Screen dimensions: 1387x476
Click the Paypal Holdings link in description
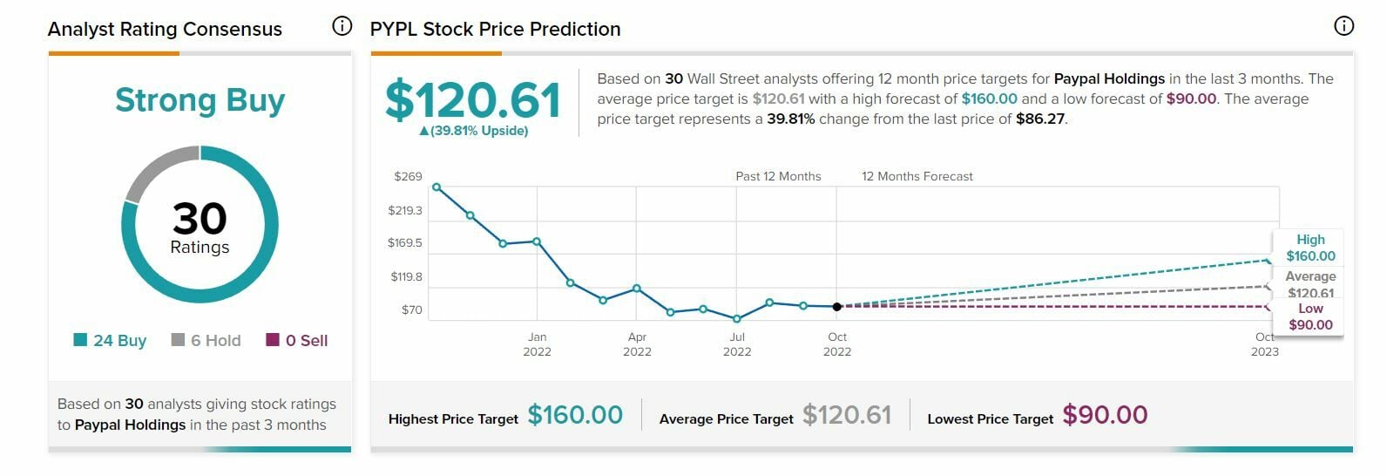(1109, 78)
